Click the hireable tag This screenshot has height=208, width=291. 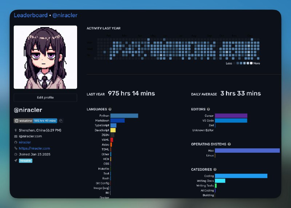[25, 160]
